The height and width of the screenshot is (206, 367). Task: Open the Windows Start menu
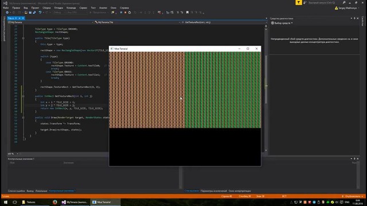(6, 202)
